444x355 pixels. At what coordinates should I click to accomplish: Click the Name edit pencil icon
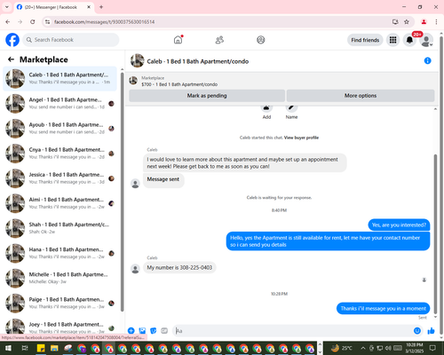(x=291, y=109)
